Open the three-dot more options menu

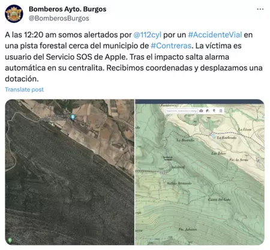[260, 9]
